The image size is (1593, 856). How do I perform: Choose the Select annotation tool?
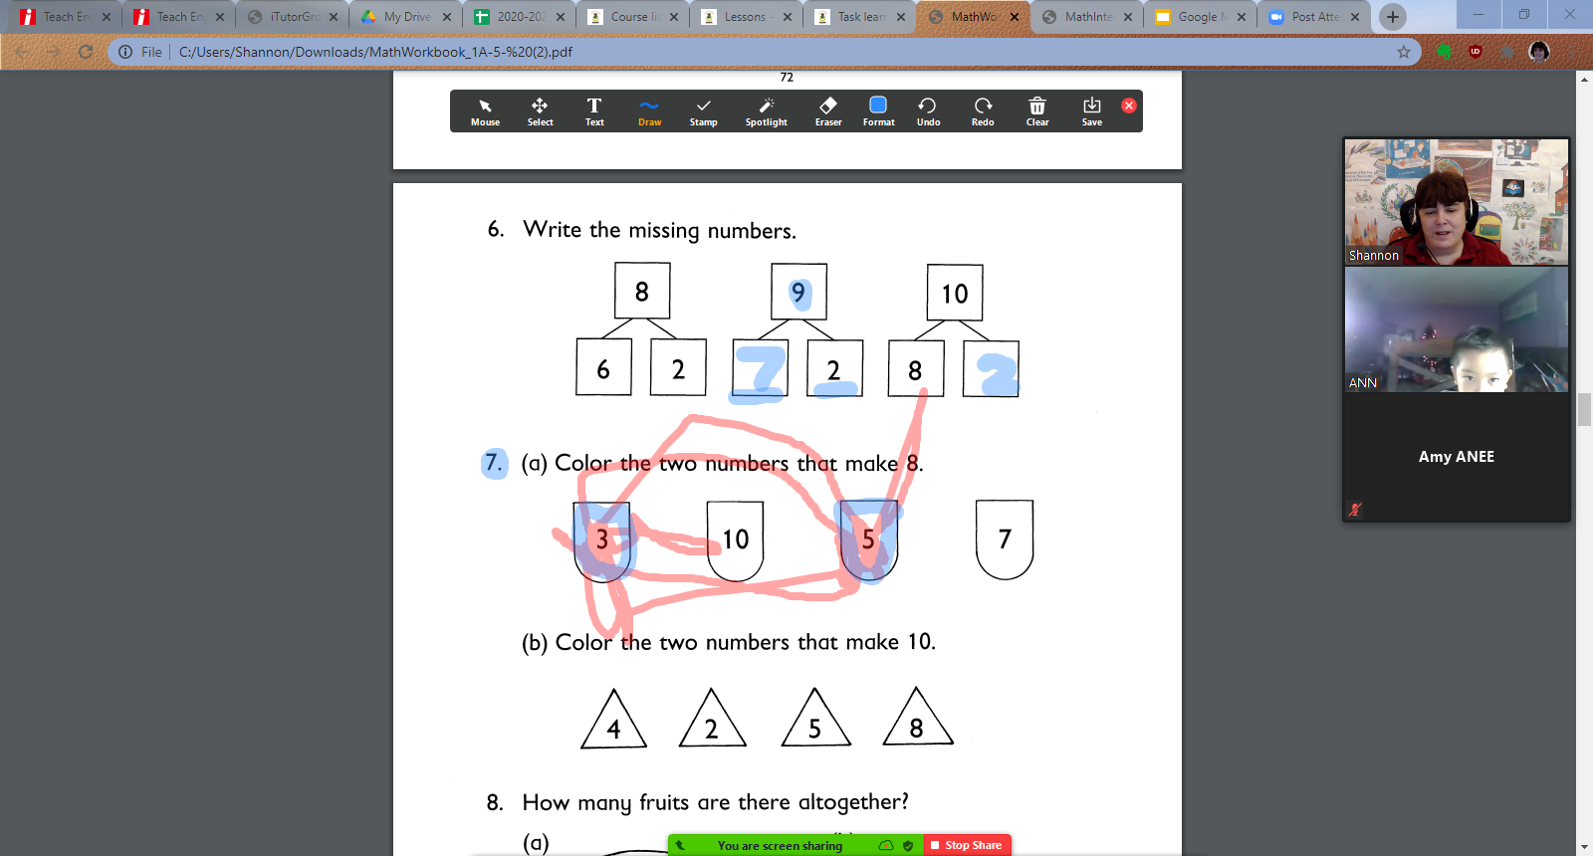click(x=540, y=111)
